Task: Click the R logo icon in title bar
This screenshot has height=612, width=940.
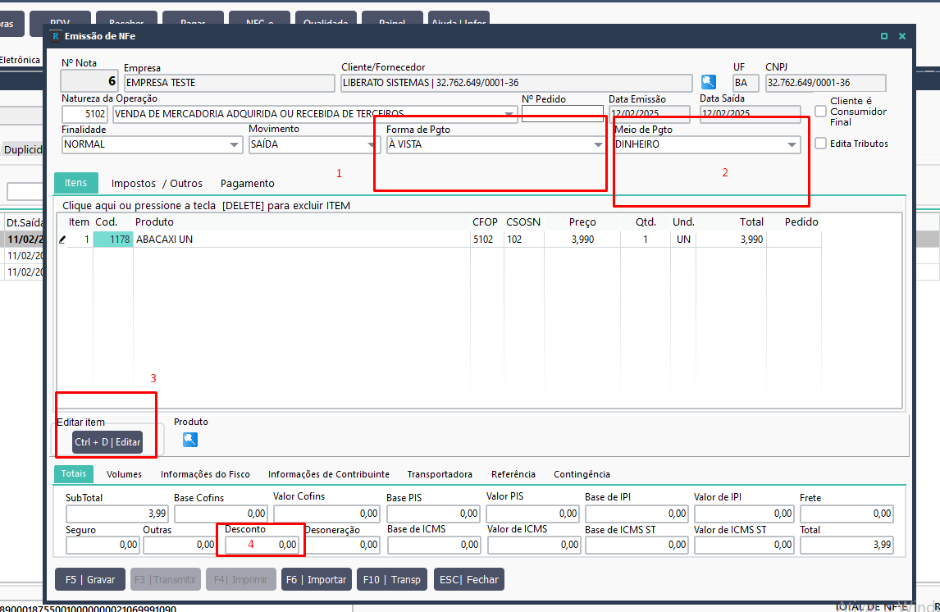Action: 56,36
